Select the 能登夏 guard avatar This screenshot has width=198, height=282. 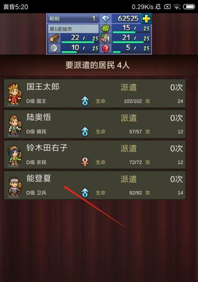point(15,187)
